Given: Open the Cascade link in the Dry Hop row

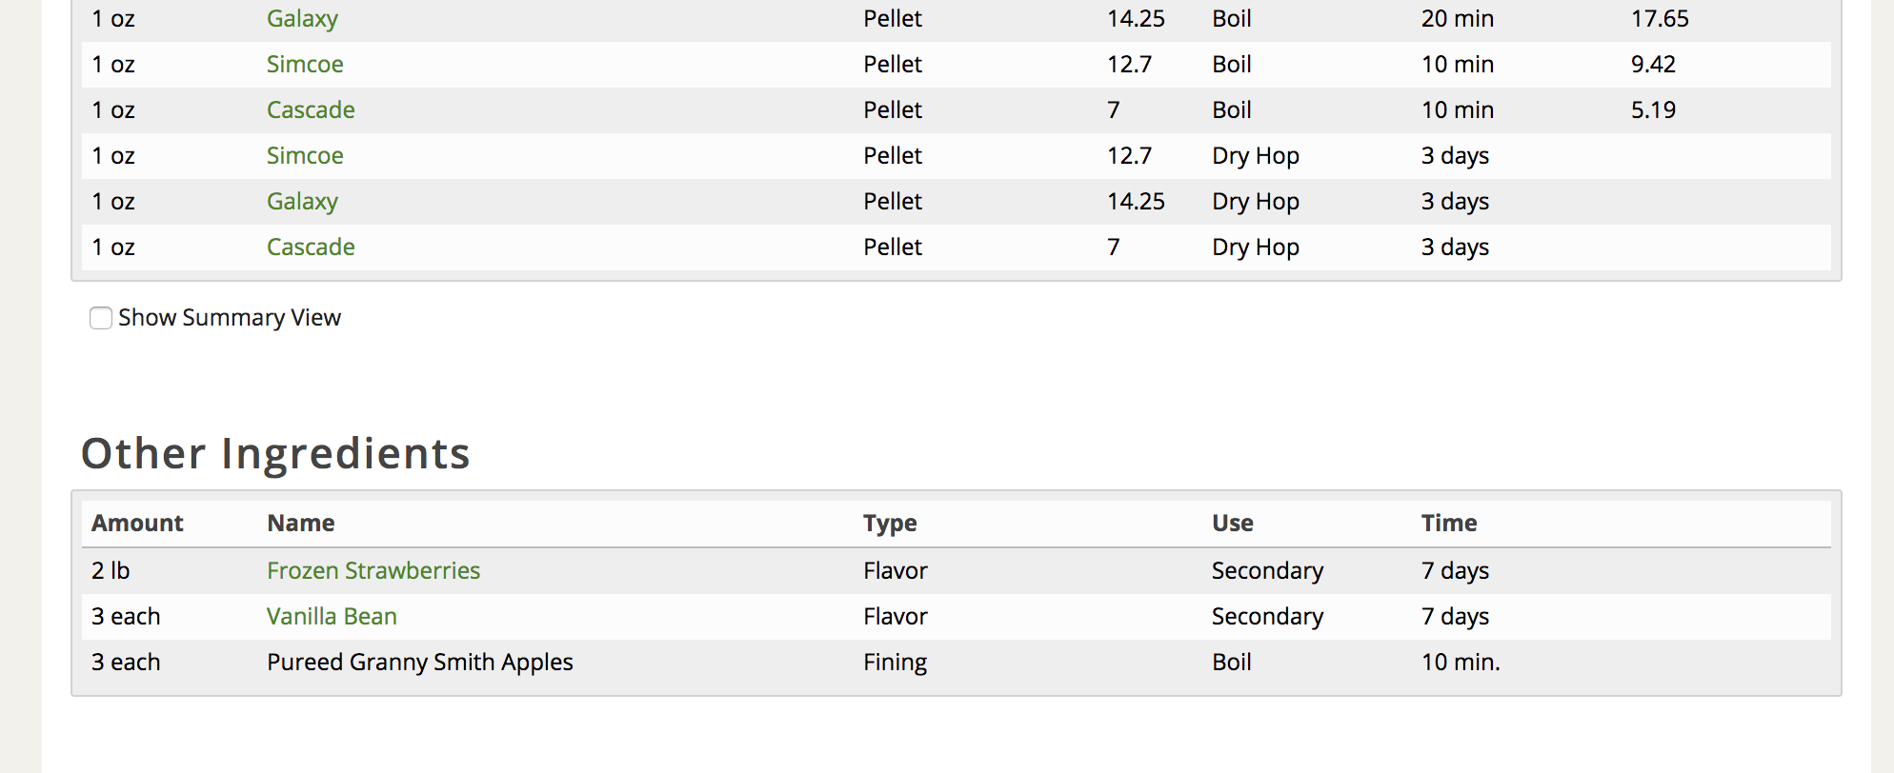Looking at the screenshot, I should click(311, 248).
